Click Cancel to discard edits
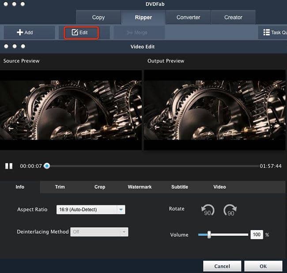The height and width of the screenshot is (273, 287). [222, 266]
